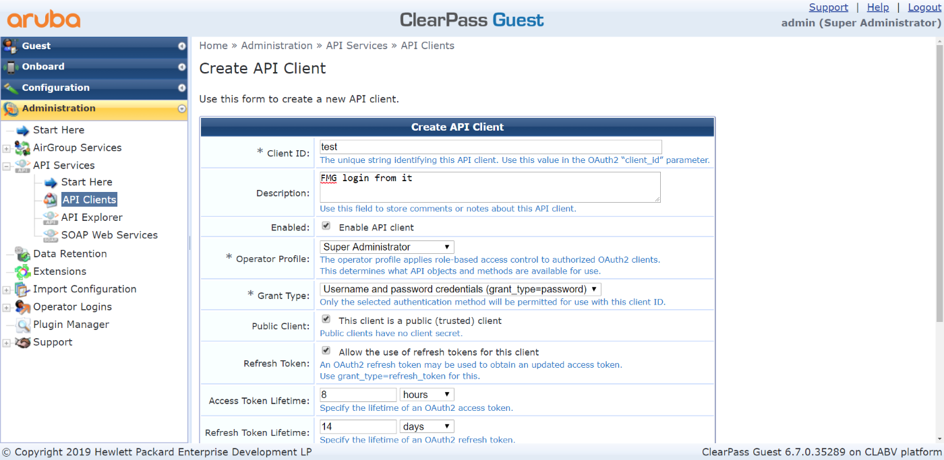Open the Refresh Token Lifetime units dropdown
The width and height of the screenshot is (944, 460).
(x=427, y=426)
